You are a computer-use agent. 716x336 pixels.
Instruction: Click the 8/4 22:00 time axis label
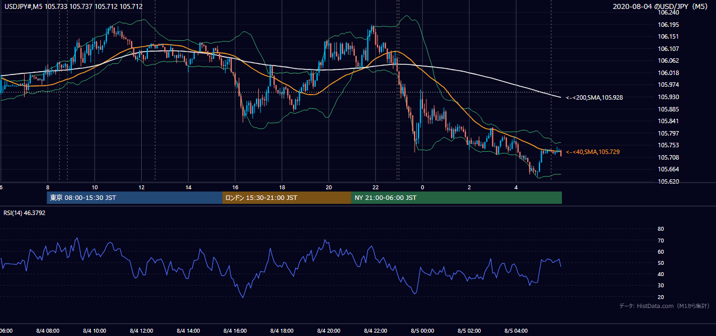point(375,330)
